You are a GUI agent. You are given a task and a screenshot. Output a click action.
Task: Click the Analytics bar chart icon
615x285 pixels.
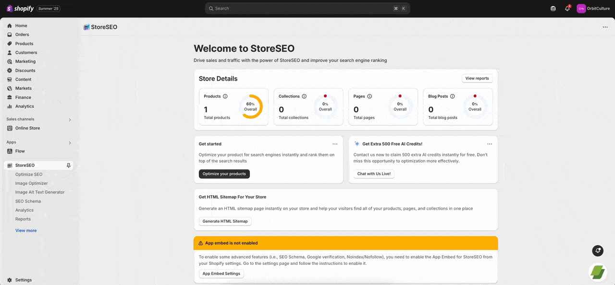[x=10, y=107]
